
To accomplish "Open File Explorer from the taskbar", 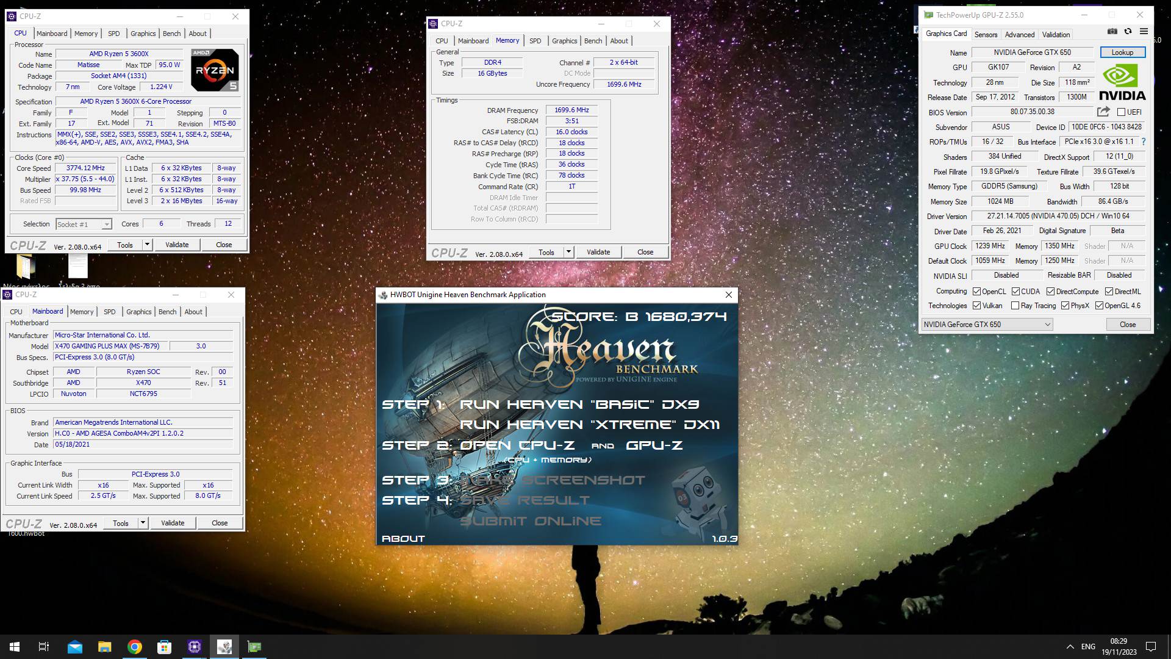I will tap(104, 647).
